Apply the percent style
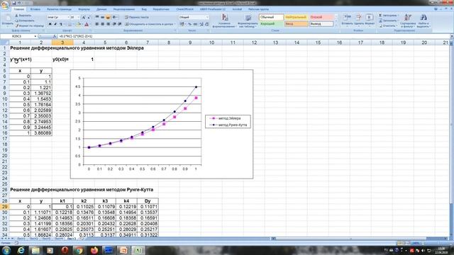 (x=189, y=24)
